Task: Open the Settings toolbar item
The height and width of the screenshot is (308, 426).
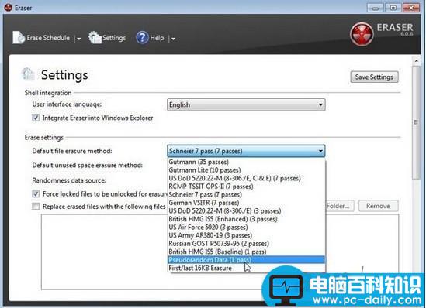Action: pos(107,38)
